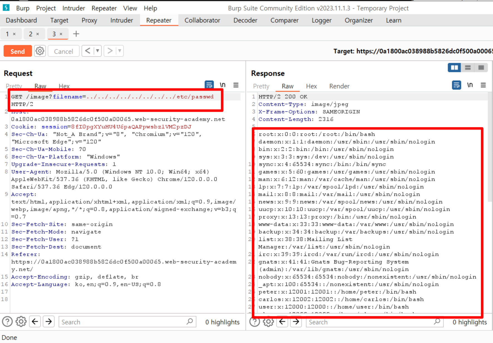Switch to the Proxy tool tab
The height and width of the screenshot is (343, 493).
[x=89, y=20]
